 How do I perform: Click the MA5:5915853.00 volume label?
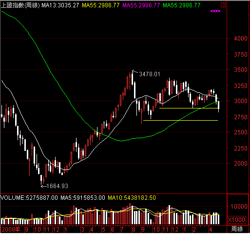pyautogui.click(x=83, y=198)
